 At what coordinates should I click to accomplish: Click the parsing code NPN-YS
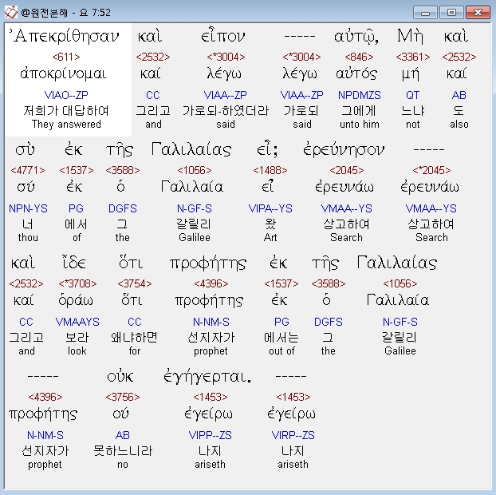tap(28, 208)
